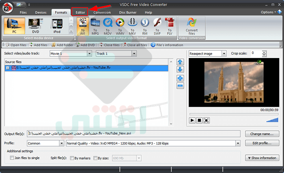Click the mosque video preview thumbnail
284x173 pixels.
coord(234,82)
